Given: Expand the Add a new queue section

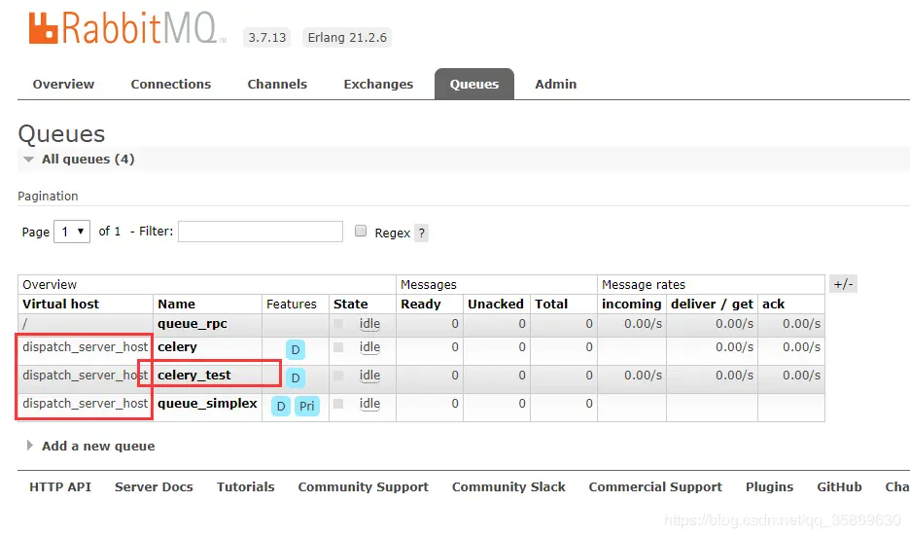Looking at the screenshot, I should click(90, 447).
